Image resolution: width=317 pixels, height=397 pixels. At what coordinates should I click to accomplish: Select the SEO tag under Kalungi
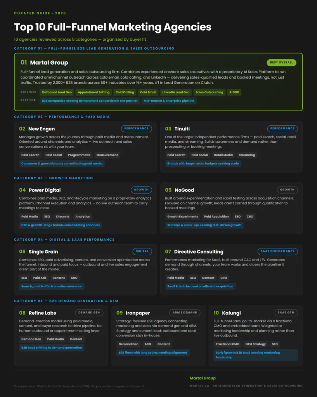pyautogui.click(x=275, y=344)
